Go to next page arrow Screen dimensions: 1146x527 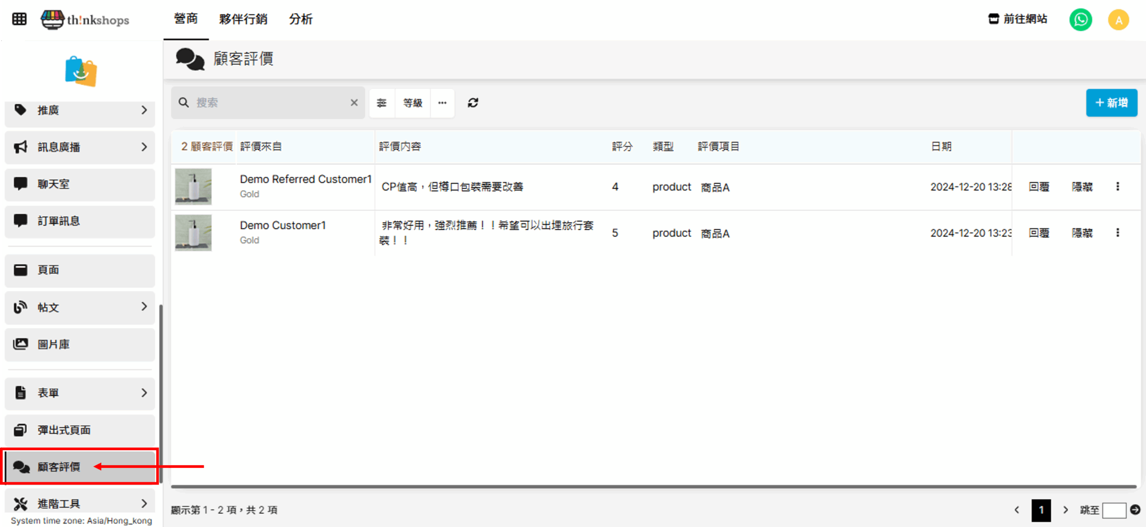tap(1065, 510)
